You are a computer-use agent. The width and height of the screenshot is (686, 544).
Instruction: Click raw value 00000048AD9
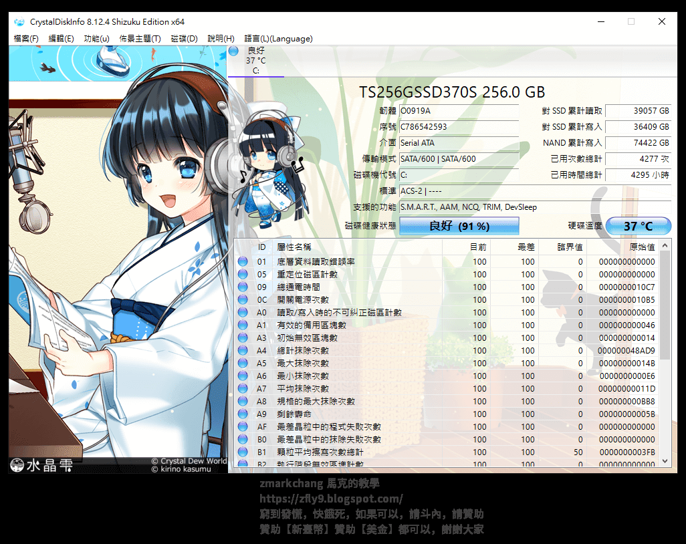coord(626,350)
